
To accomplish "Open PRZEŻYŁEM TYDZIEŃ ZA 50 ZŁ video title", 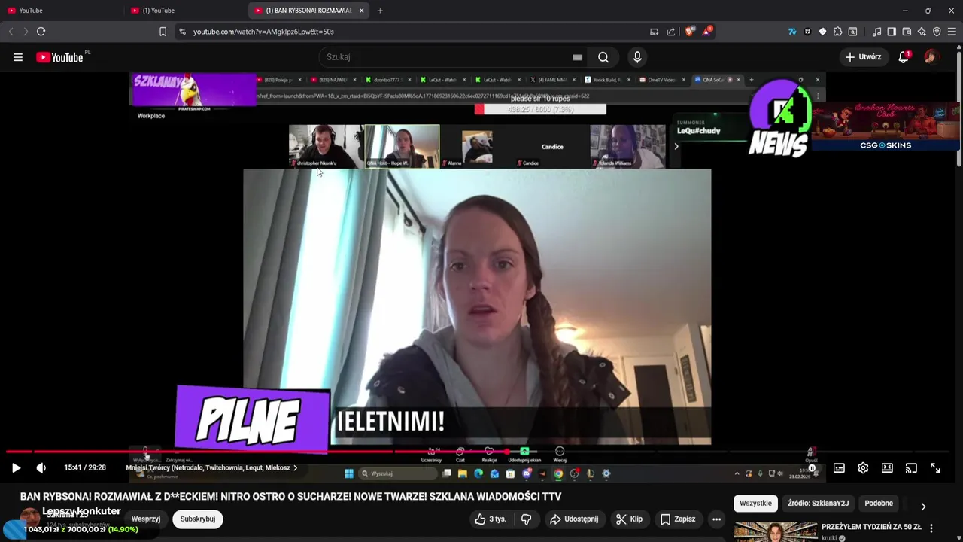I will click(x=871, y=527).
